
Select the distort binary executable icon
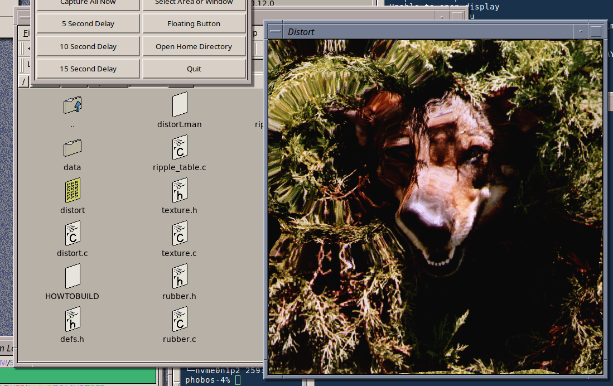coord(73,190)
